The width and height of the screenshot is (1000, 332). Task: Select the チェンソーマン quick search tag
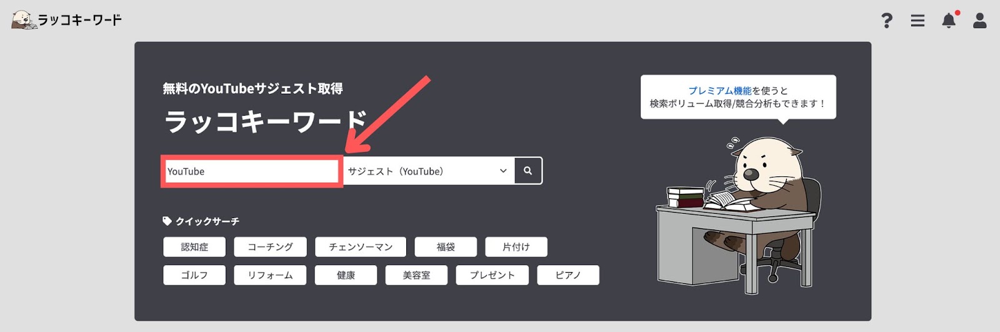click(x=361, y=247)
